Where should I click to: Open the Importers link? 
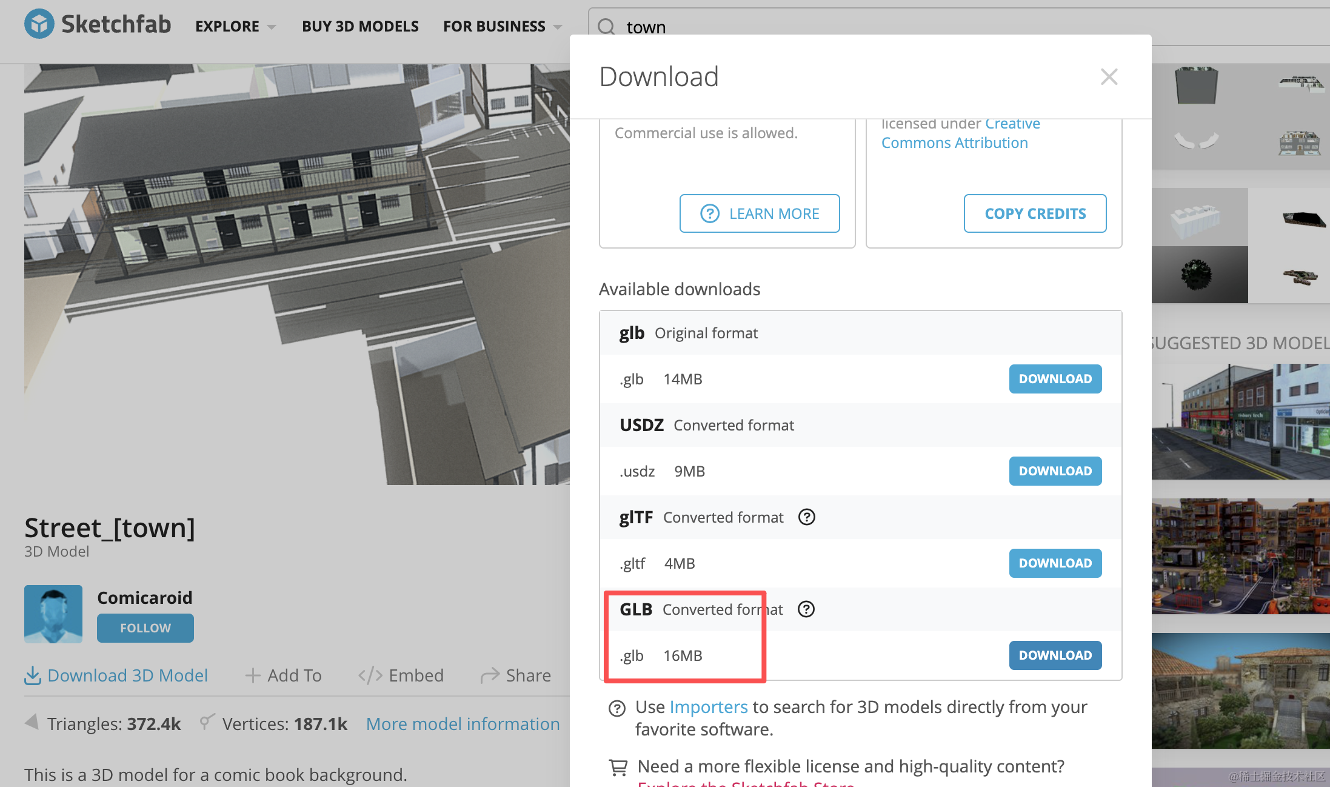709,707
